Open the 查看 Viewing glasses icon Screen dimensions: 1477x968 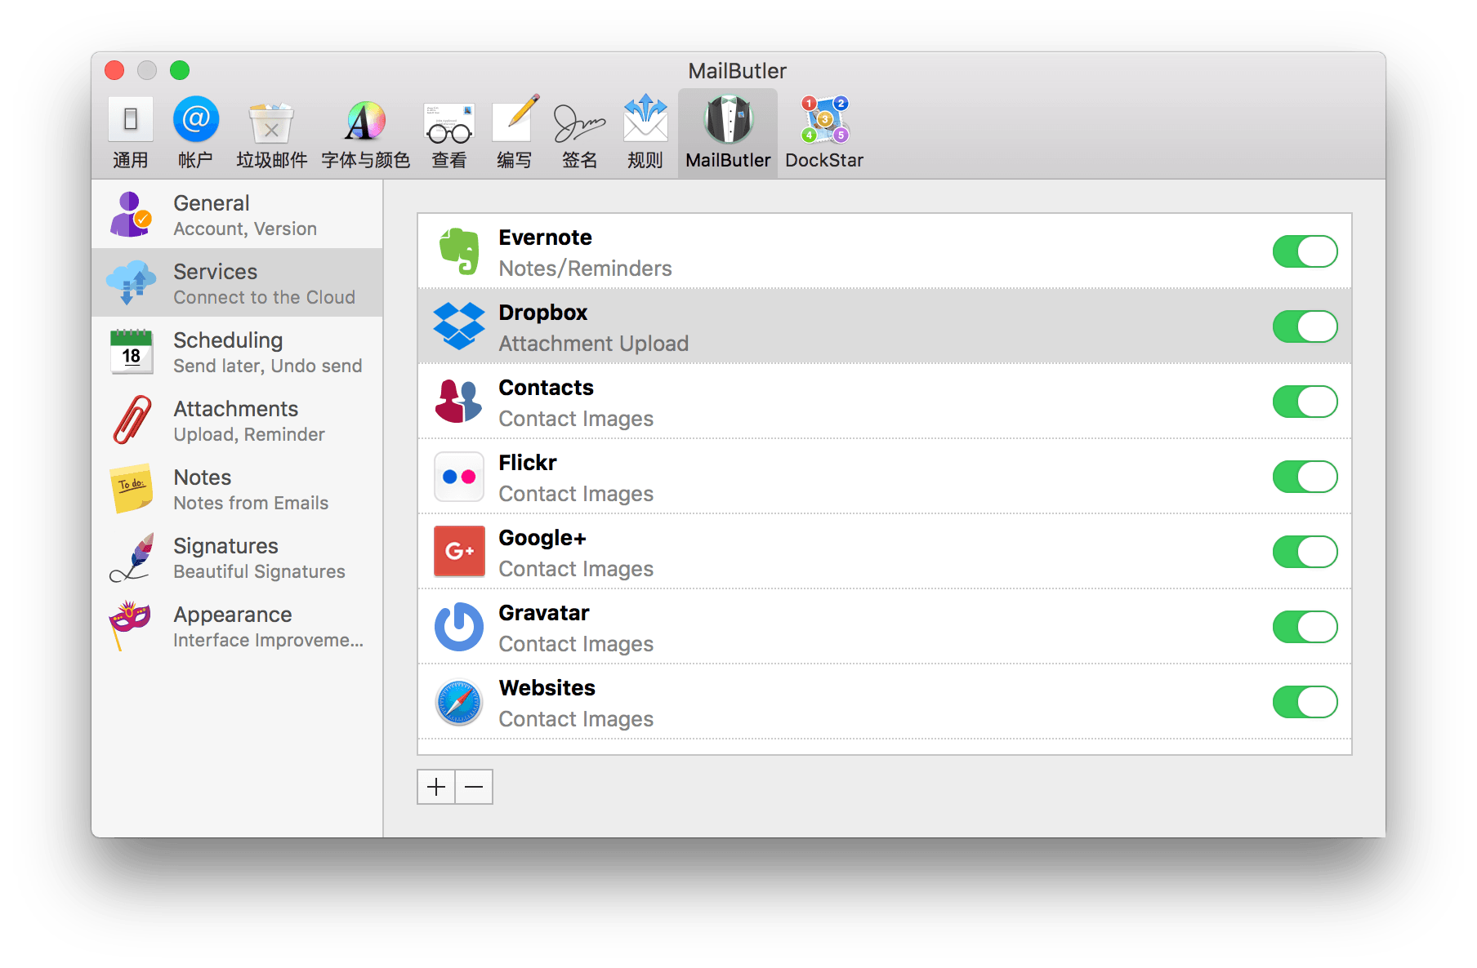pos(448,122)
